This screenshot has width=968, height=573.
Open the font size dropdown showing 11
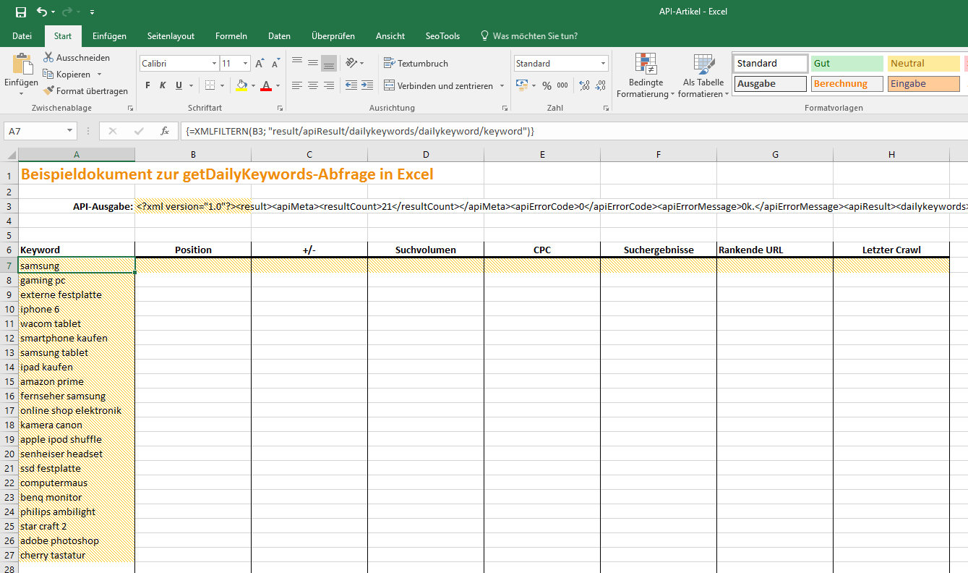pos(245,64)
